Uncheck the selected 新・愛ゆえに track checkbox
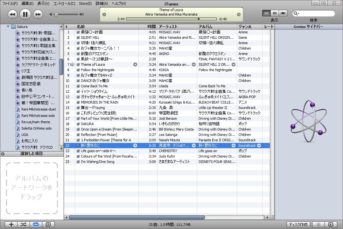343x229 pixels. click(78, 145)
